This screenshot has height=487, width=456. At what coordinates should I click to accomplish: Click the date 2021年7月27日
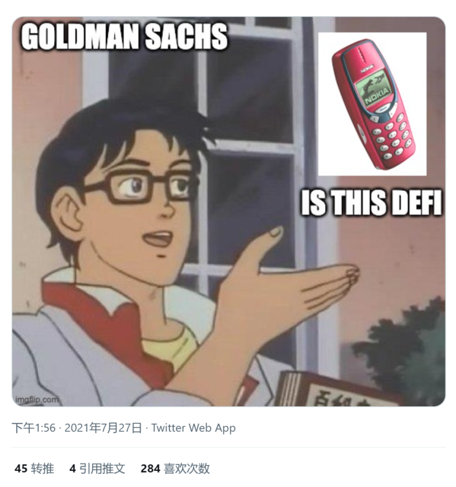(x=103, y=428)
